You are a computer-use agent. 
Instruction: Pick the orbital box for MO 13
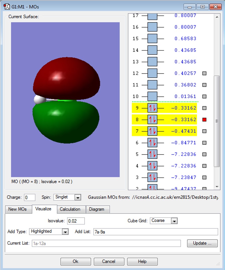point(152,61)
